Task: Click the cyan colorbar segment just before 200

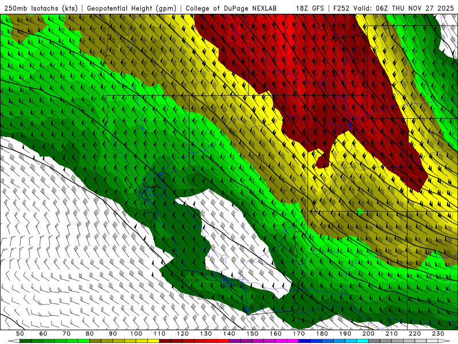Action: (x=363, y=341)
